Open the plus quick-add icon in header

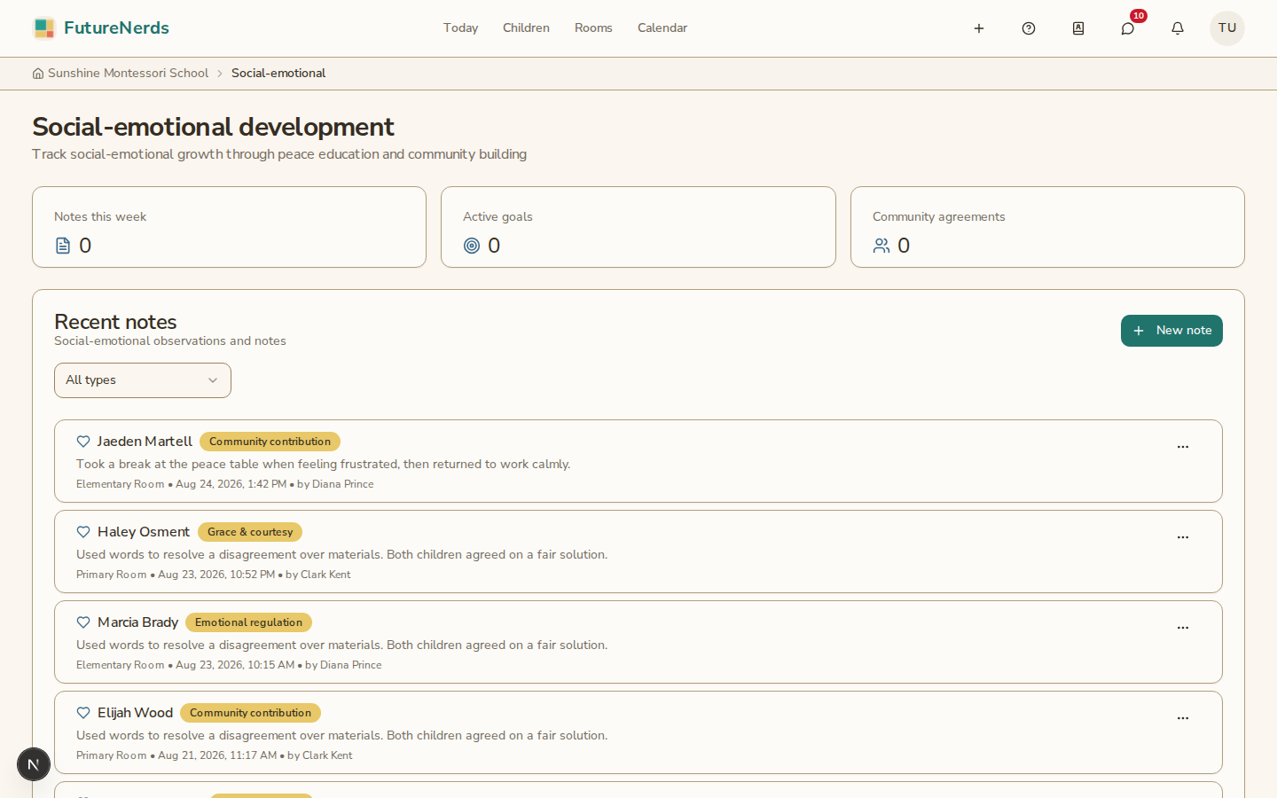coord(979,28)
